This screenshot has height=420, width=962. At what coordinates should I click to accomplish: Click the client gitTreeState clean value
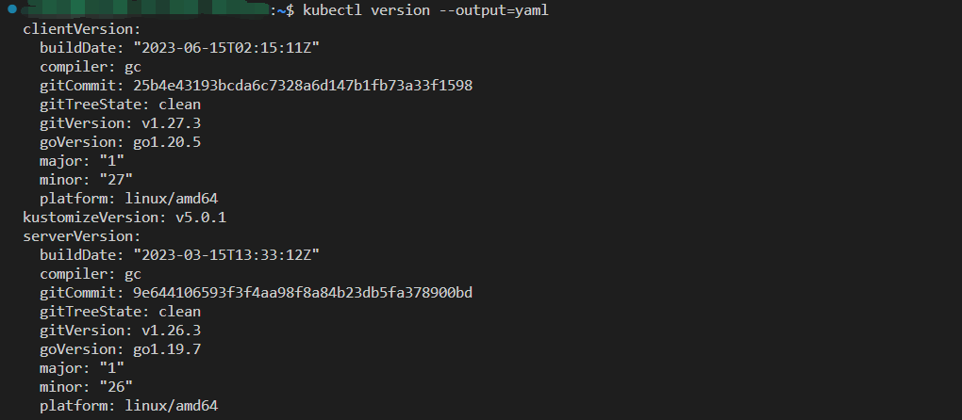[180, 105]
